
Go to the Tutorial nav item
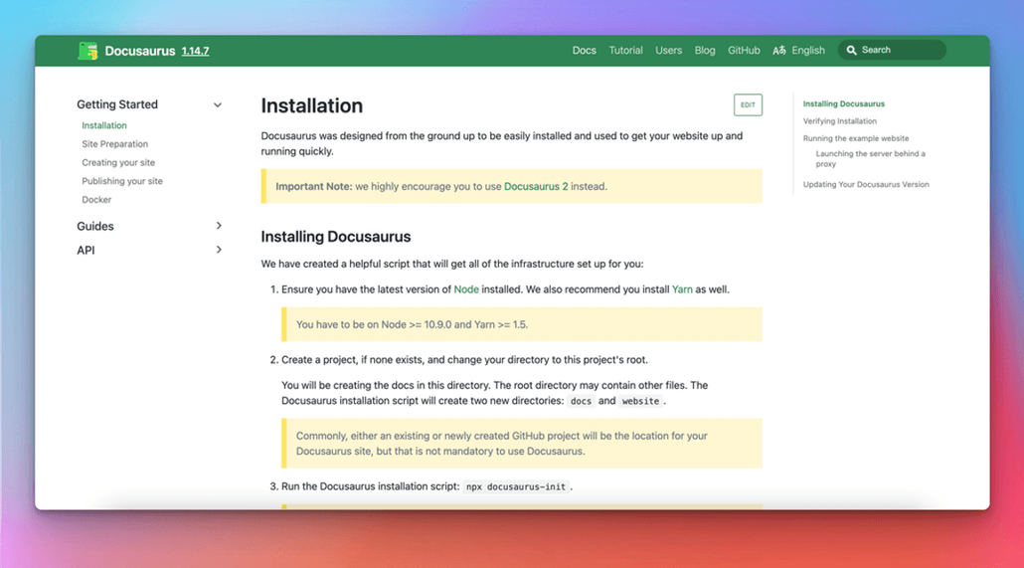[625, 51]
